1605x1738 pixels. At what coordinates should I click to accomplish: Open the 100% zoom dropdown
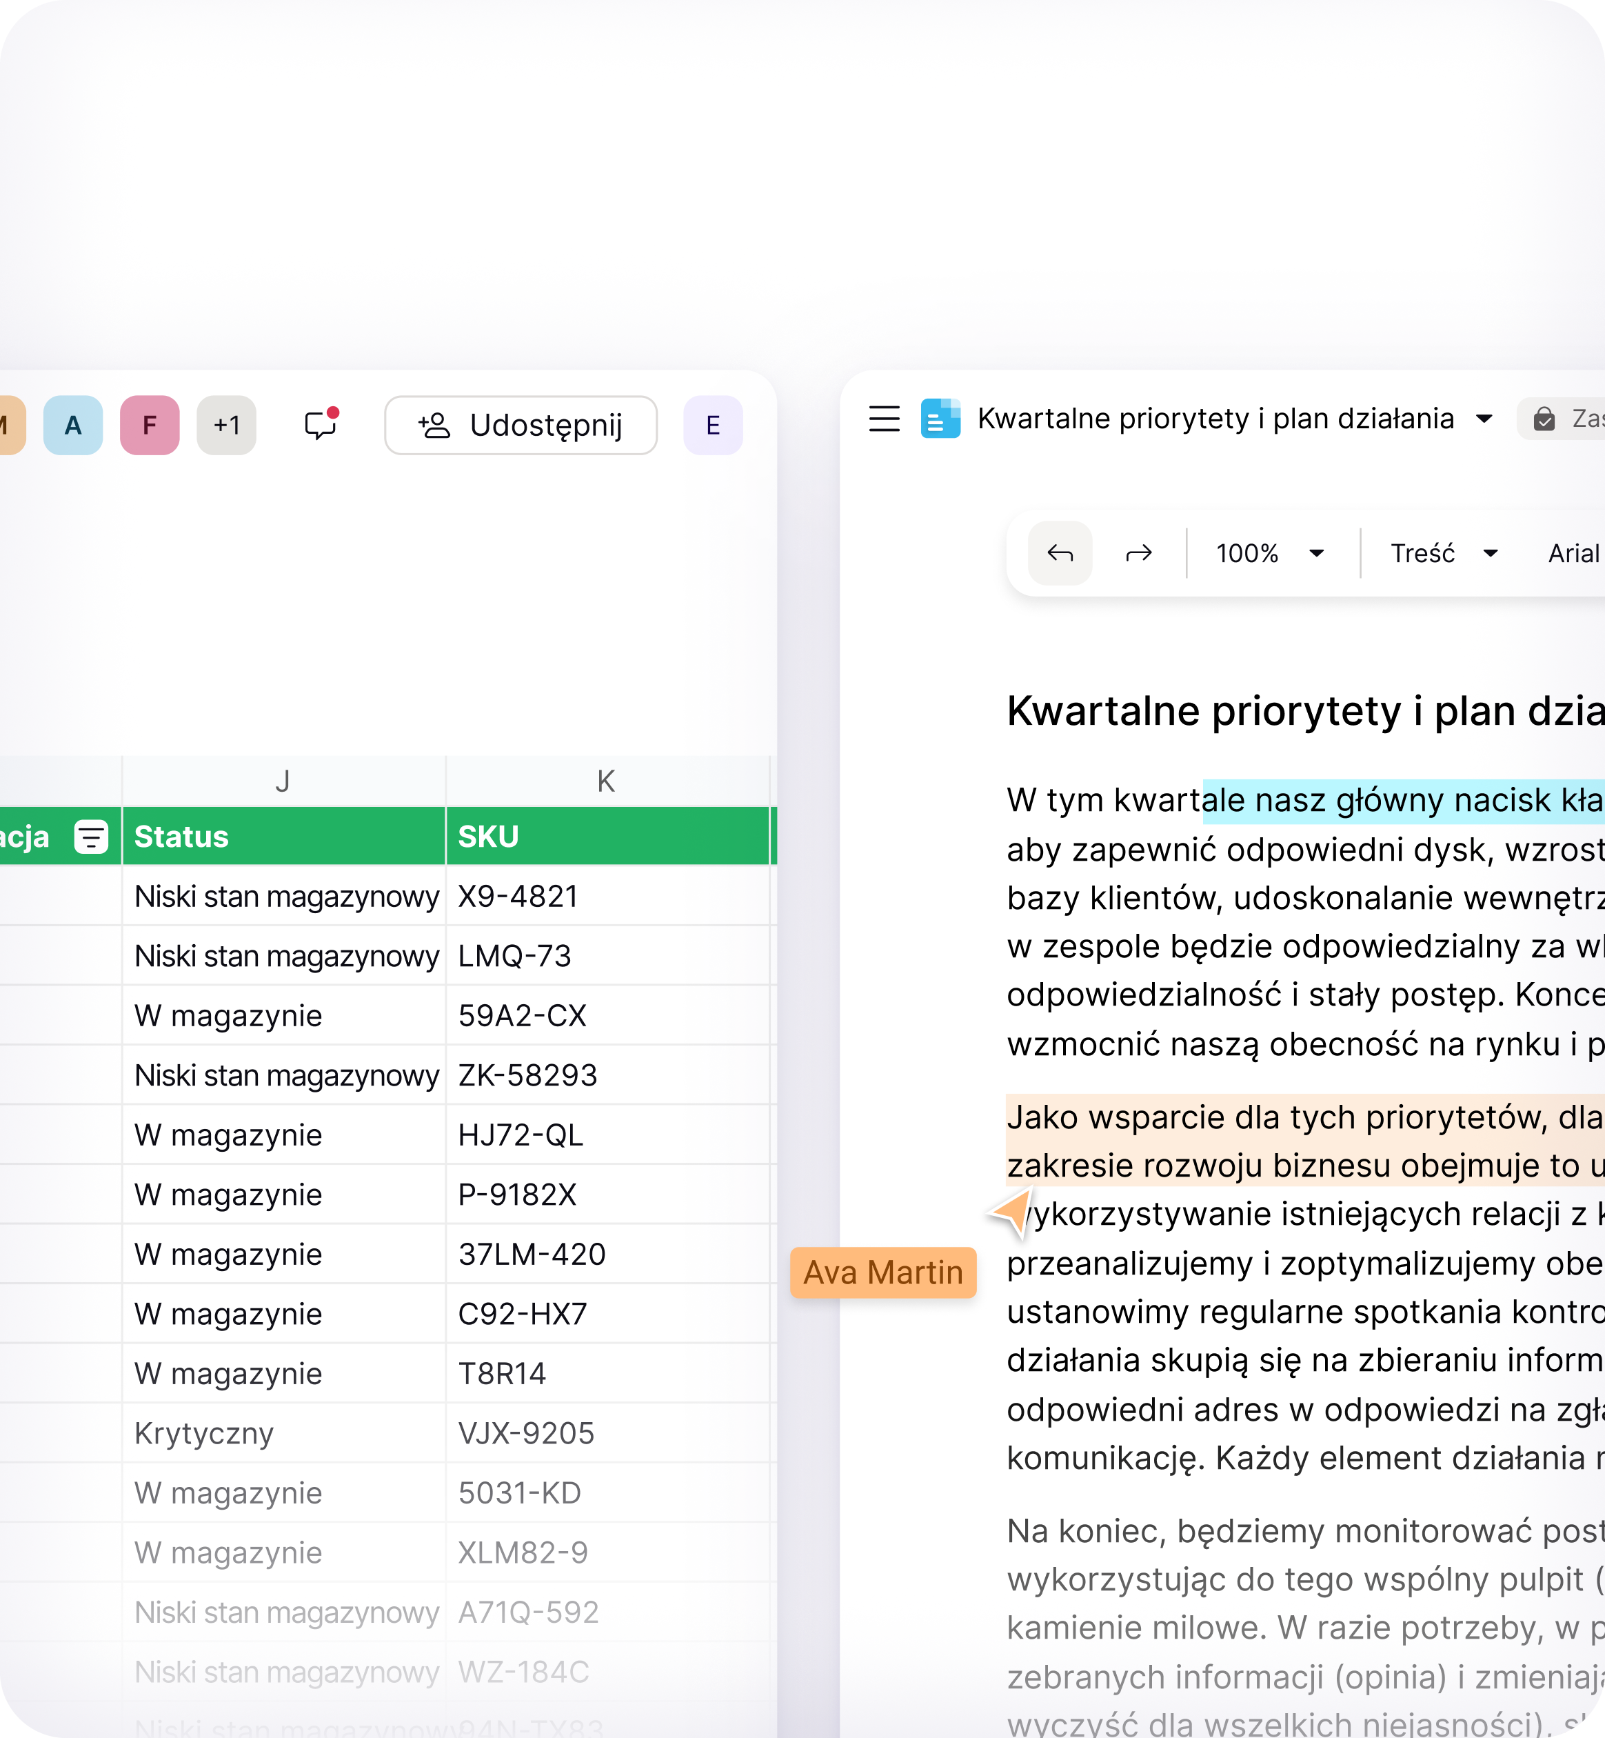pos(1270,552)
